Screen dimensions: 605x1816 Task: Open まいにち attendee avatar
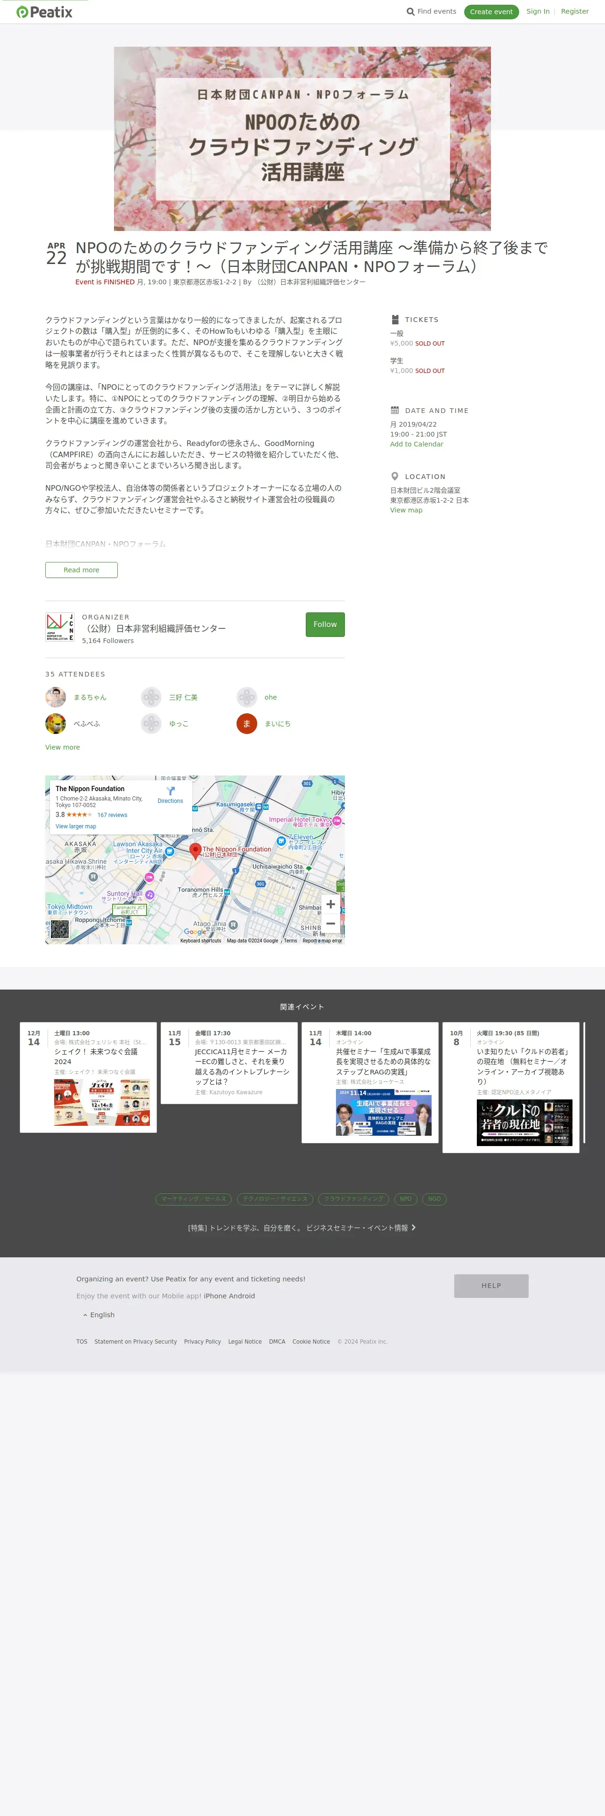click(x=246, y=723)
